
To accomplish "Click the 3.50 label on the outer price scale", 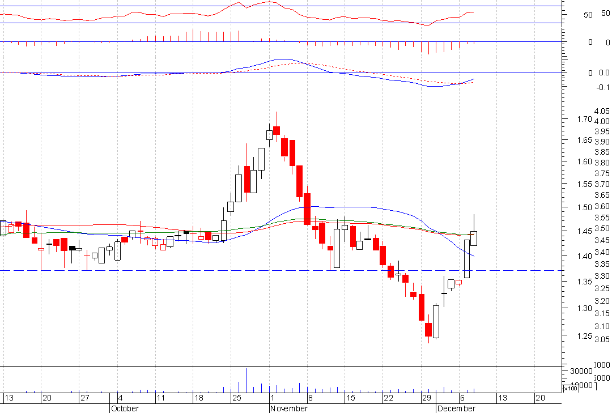I will pyautogui.click(x=602, y=228).
